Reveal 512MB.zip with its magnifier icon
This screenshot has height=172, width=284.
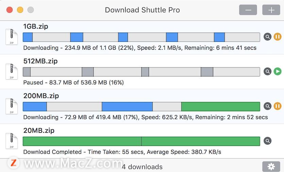(x=267, y=71)
